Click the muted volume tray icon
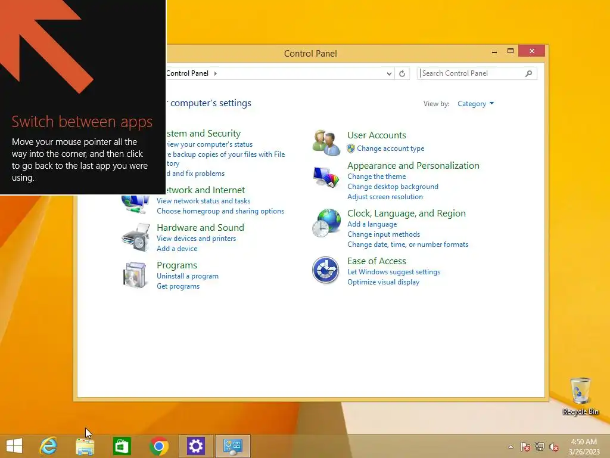This screenshot has height=458, width=610. (x=554, y=447)
